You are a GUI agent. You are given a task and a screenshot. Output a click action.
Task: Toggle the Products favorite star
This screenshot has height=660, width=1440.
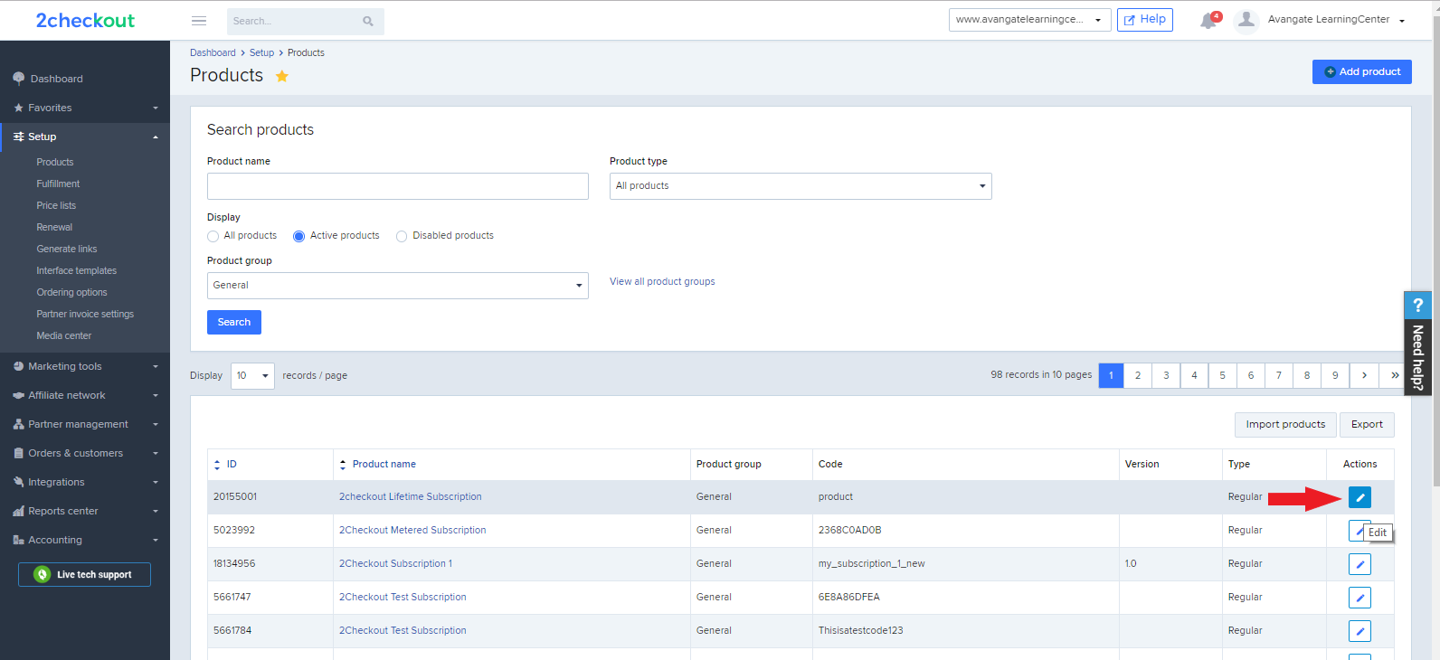point(282,76)
